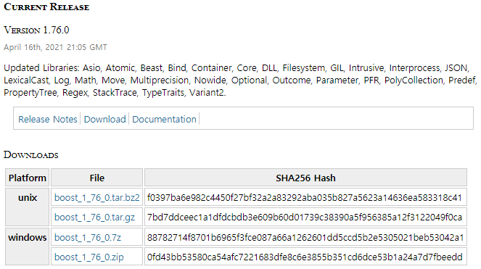Viewport: 481px width, 269px height.
Task: Click the SHA256 Hash column header
Action: pos(305,178)
